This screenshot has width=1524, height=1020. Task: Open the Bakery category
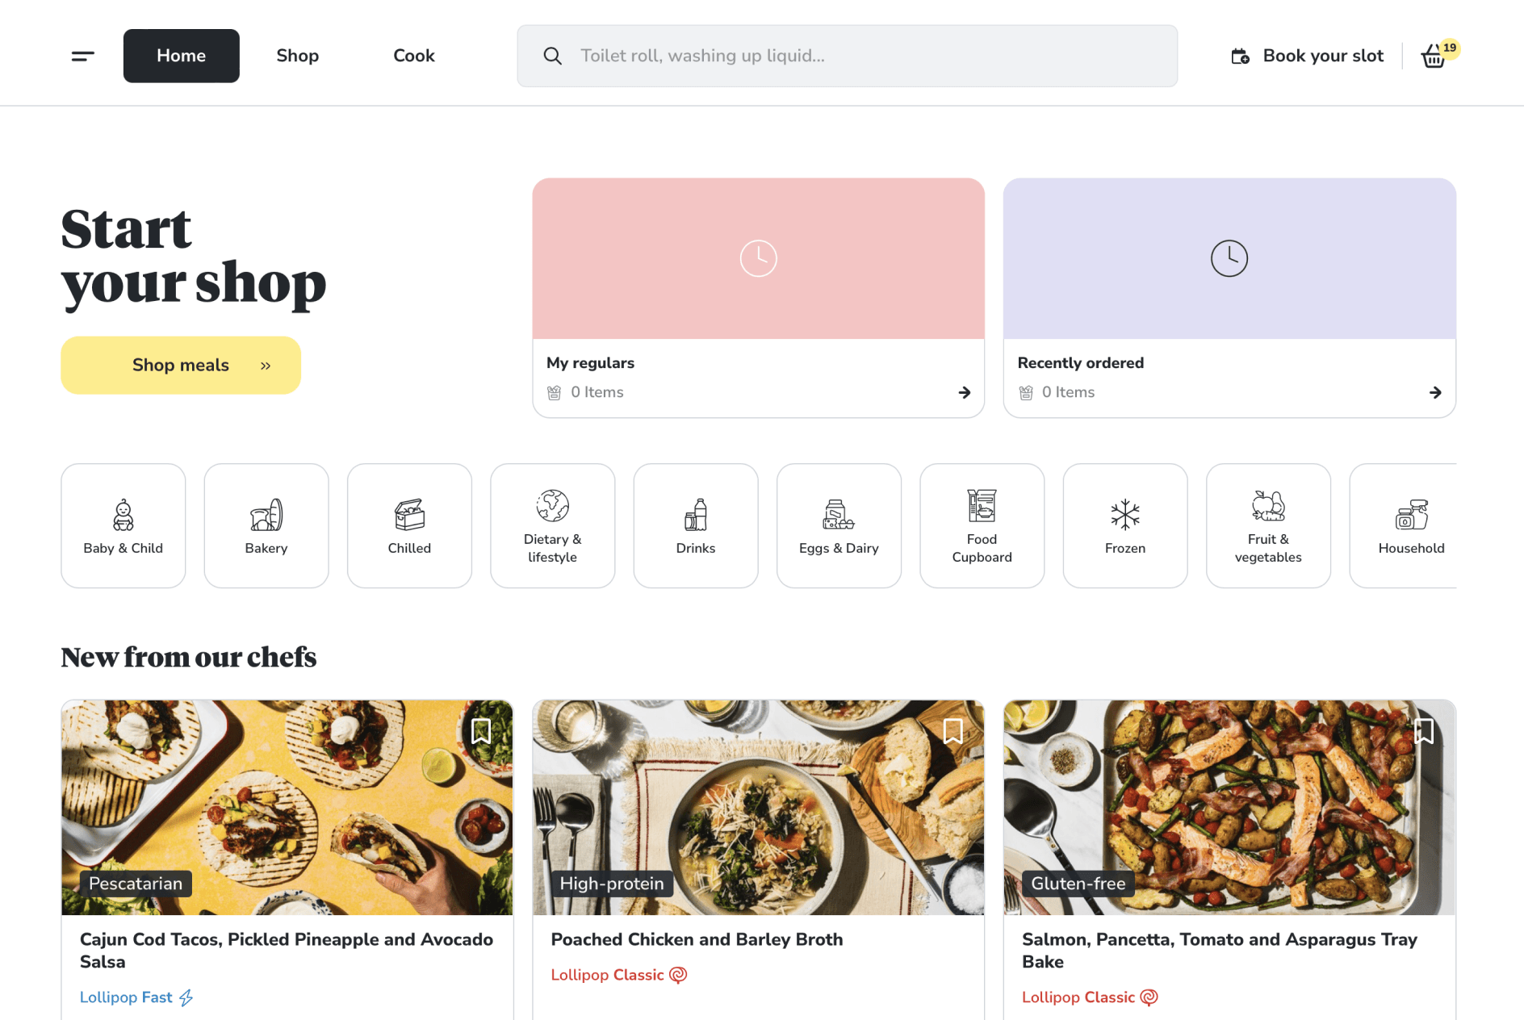tap(266, 525)
